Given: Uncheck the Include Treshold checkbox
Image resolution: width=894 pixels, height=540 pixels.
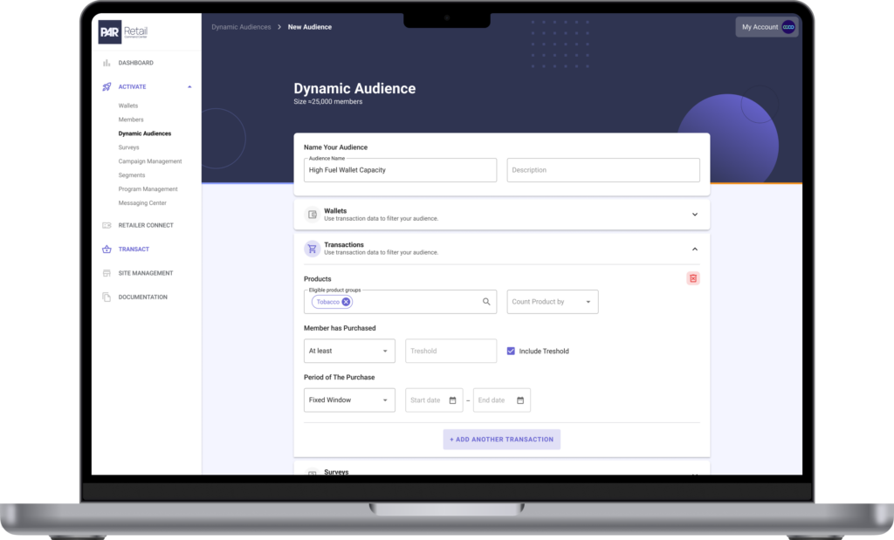Looking at the screenshot, I should (x=511, y=351).
